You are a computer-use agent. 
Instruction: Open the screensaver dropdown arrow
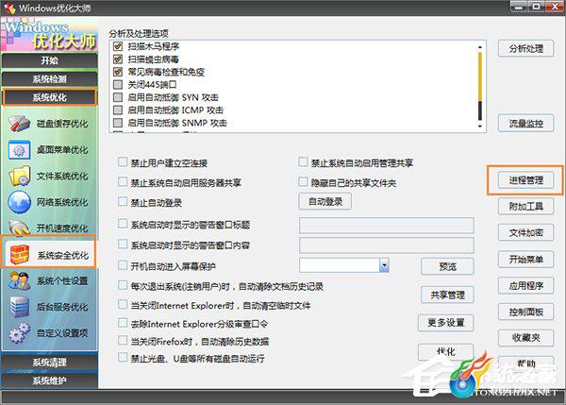(384, 265)
